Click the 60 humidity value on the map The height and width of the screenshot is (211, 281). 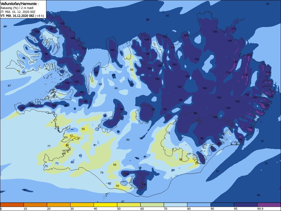(x=132, y=69)
